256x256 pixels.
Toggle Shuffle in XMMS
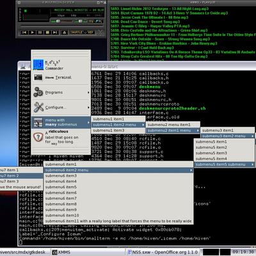tap(77, 33)
